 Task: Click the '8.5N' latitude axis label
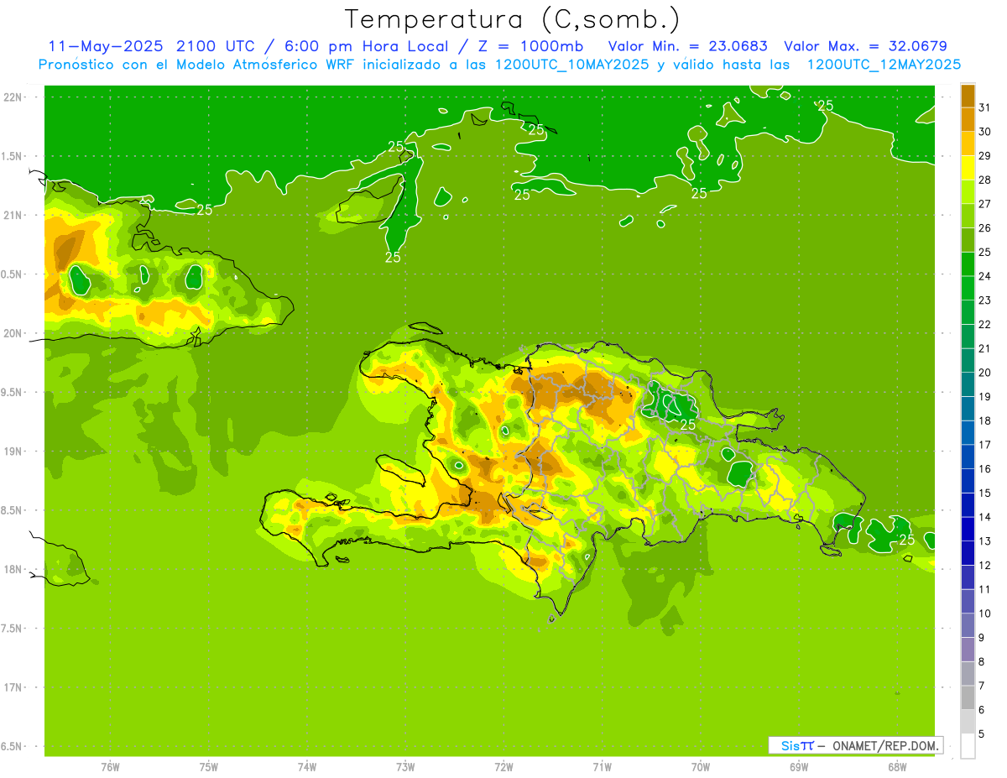pos(13,510)
